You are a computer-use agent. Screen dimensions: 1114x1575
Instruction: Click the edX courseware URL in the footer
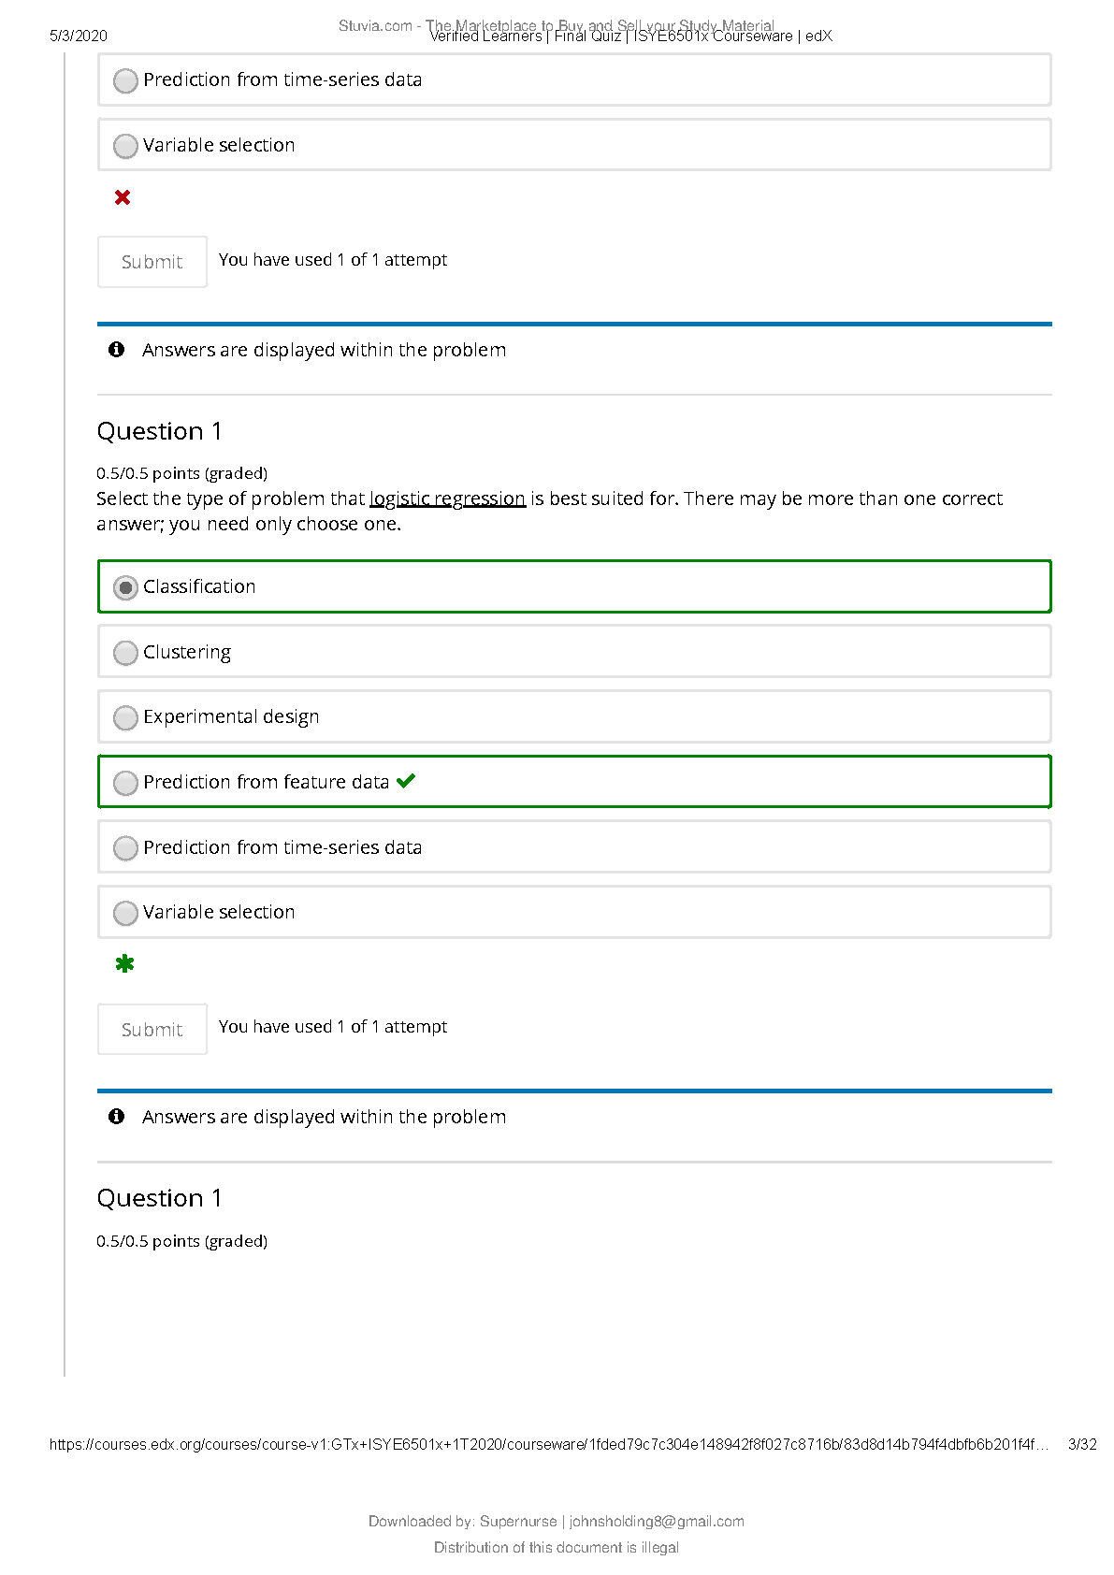coord(548,1444)
